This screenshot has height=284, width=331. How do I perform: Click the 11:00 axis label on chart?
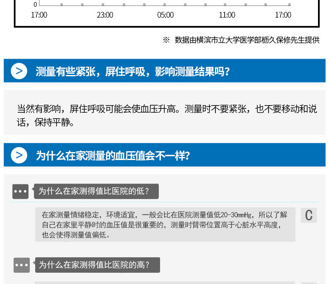pos(227,15)
